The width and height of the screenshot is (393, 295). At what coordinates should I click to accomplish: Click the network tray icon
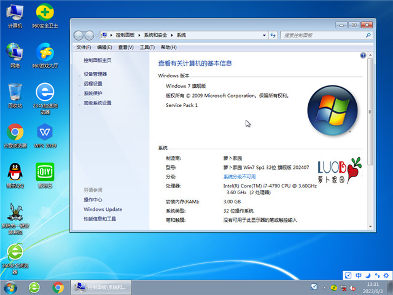[343, 288]
